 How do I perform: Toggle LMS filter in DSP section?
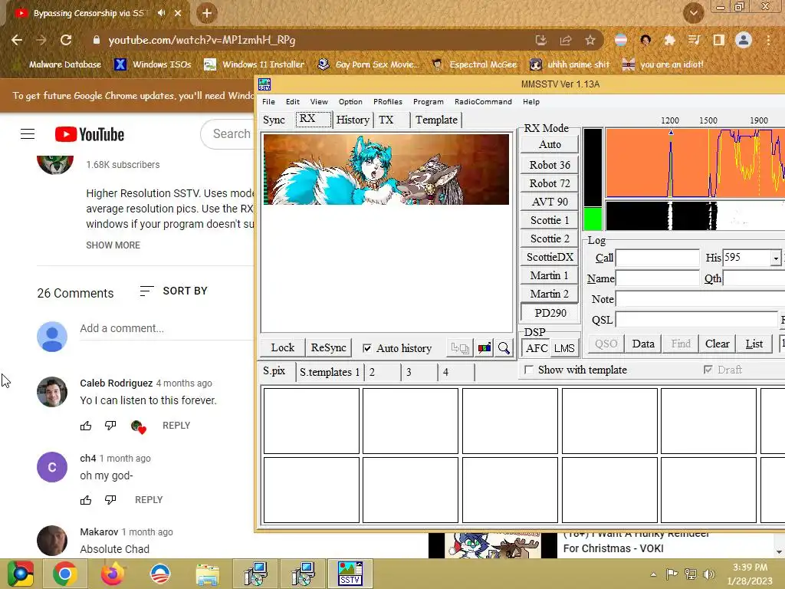pos(564,348)
